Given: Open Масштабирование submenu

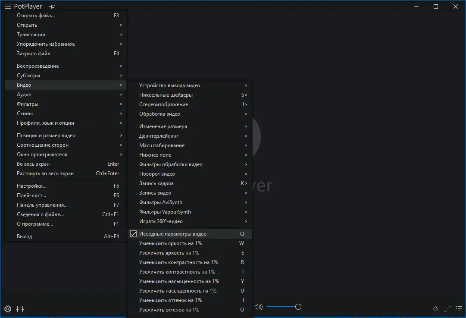Looking at the screenshot, I should 190,145.
